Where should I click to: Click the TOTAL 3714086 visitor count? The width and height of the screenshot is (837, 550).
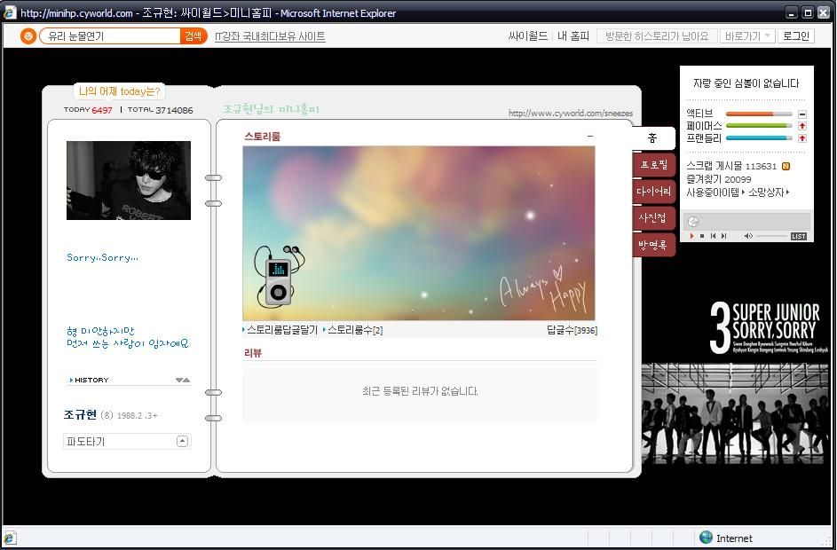pyautogui.click(x=160, y=110)
